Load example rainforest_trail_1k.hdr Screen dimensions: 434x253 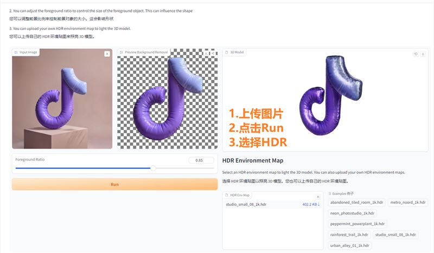[x=349, y=235]
